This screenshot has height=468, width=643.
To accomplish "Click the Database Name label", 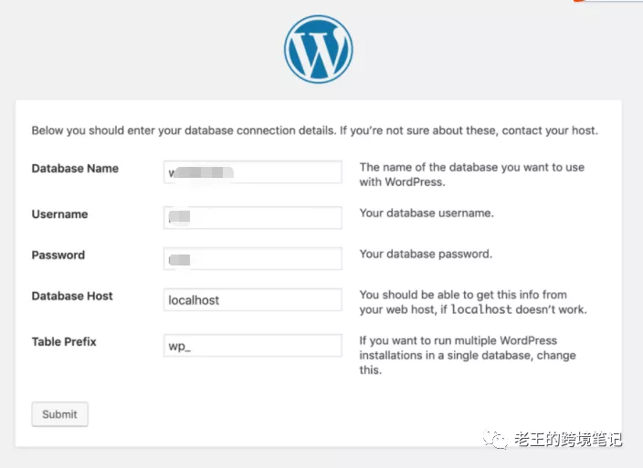I will [75, 169].
